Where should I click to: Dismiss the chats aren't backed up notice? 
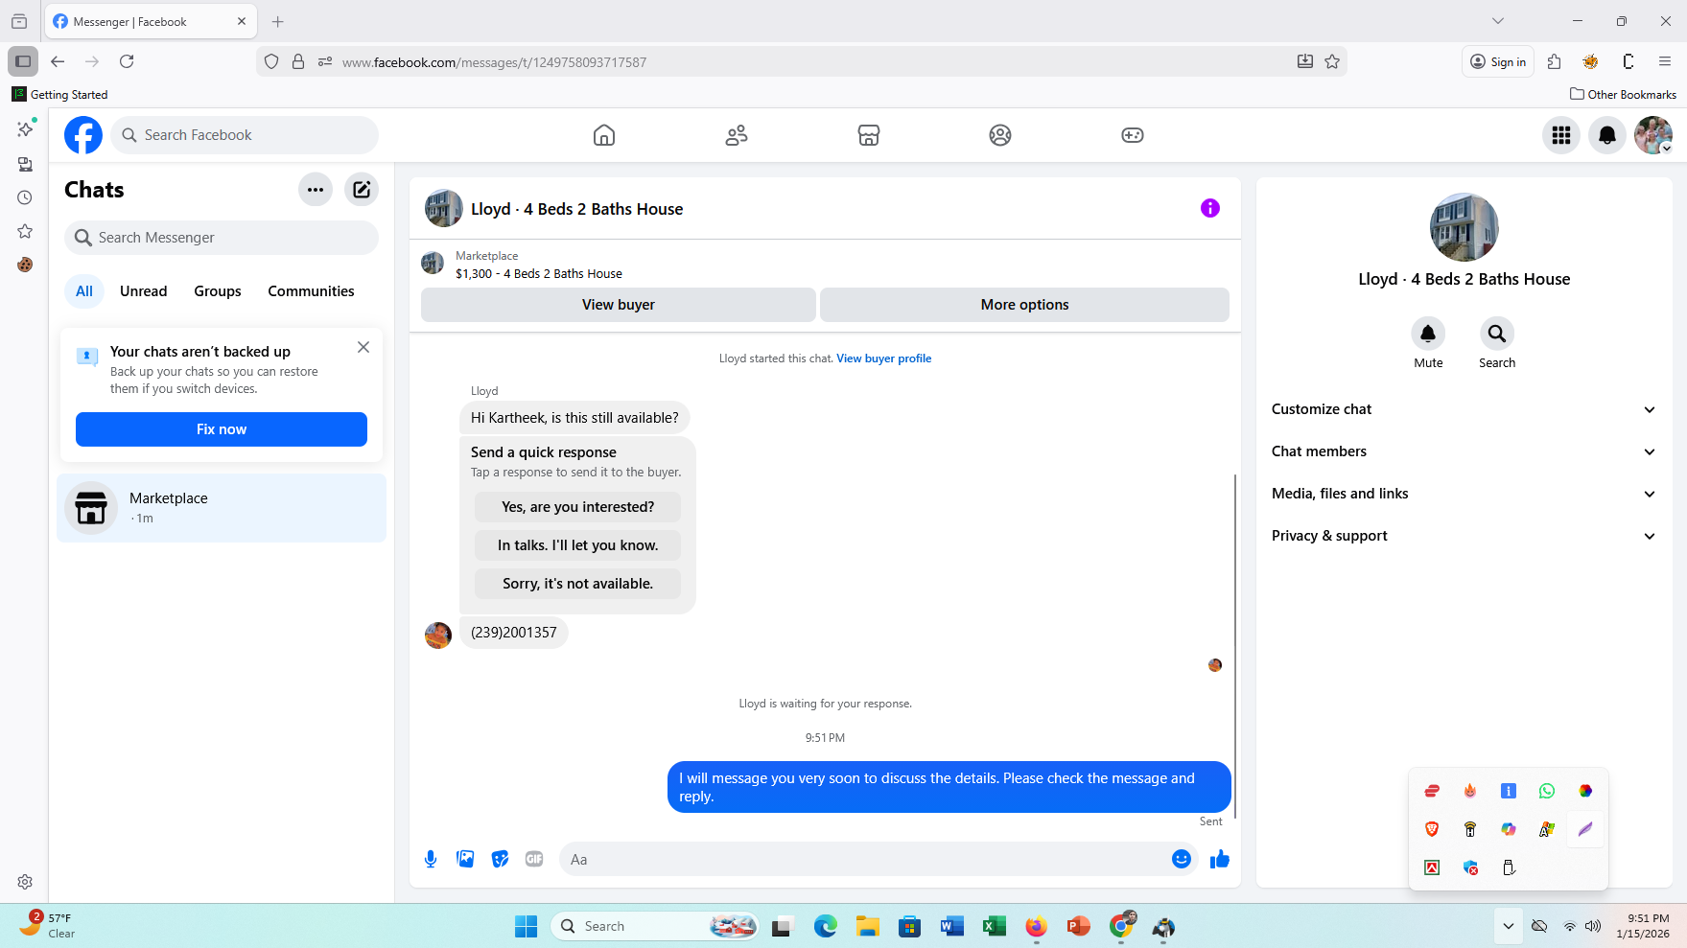(363, 347)
